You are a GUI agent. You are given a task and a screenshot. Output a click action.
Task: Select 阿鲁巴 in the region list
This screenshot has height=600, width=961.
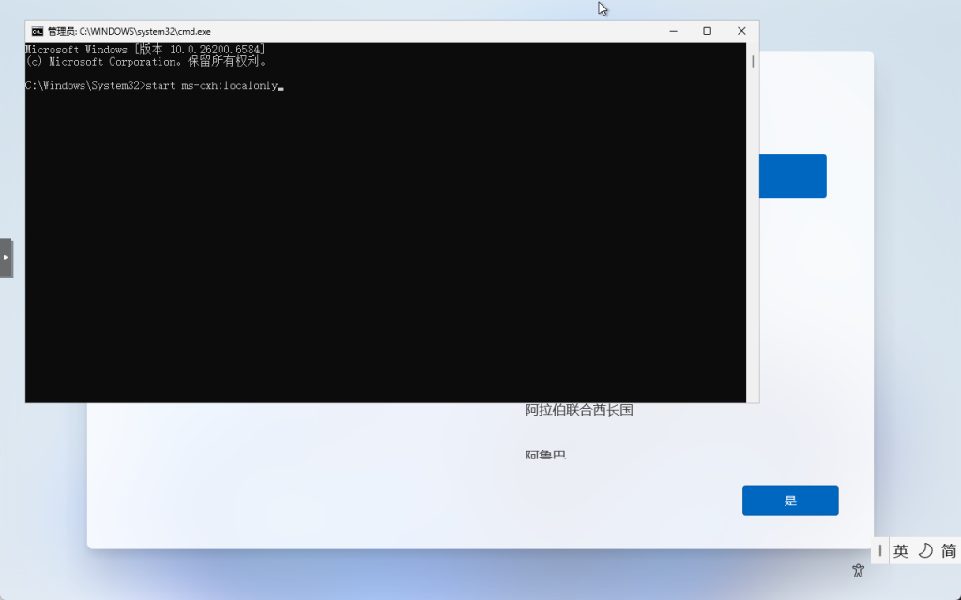[x=545, y=454]
